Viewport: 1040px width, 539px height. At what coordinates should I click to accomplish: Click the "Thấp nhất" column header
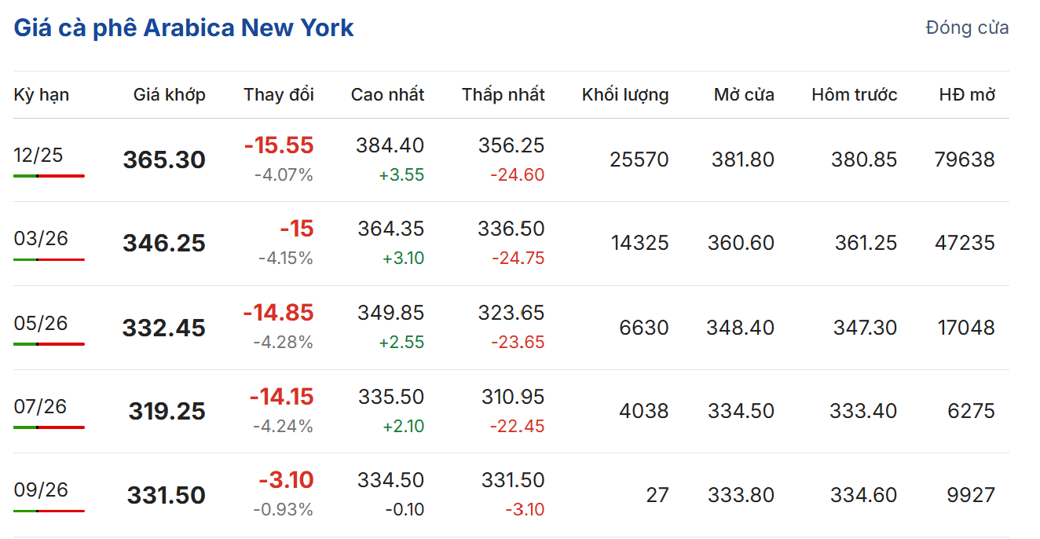[503, 95]
